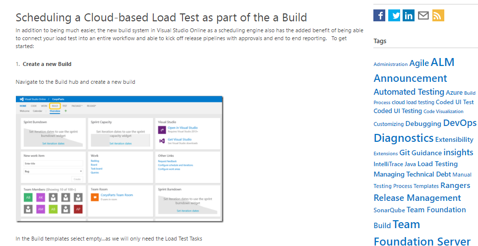478x246 pixels.
Task: Select AK team member avatar
Action: [41, 197]
